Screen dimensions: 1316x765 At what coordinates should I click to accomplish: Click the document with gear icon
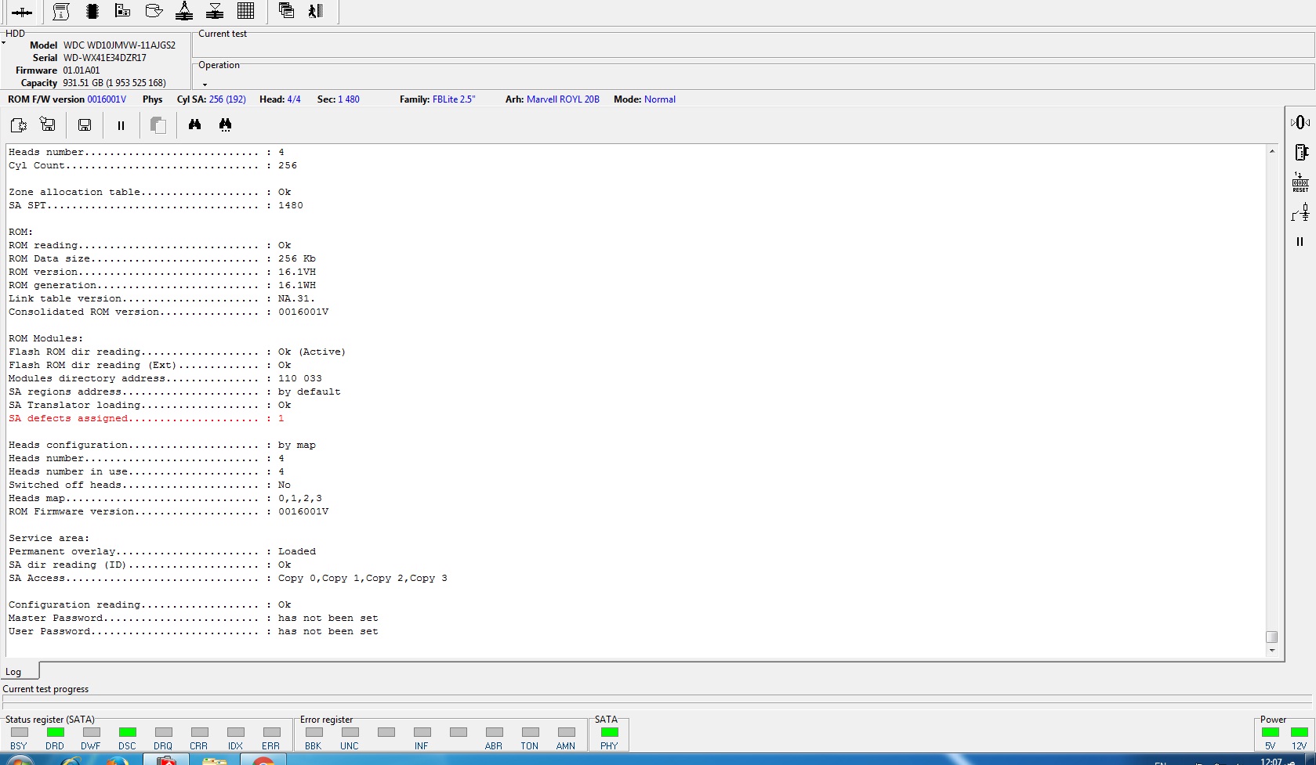point(18,124)
